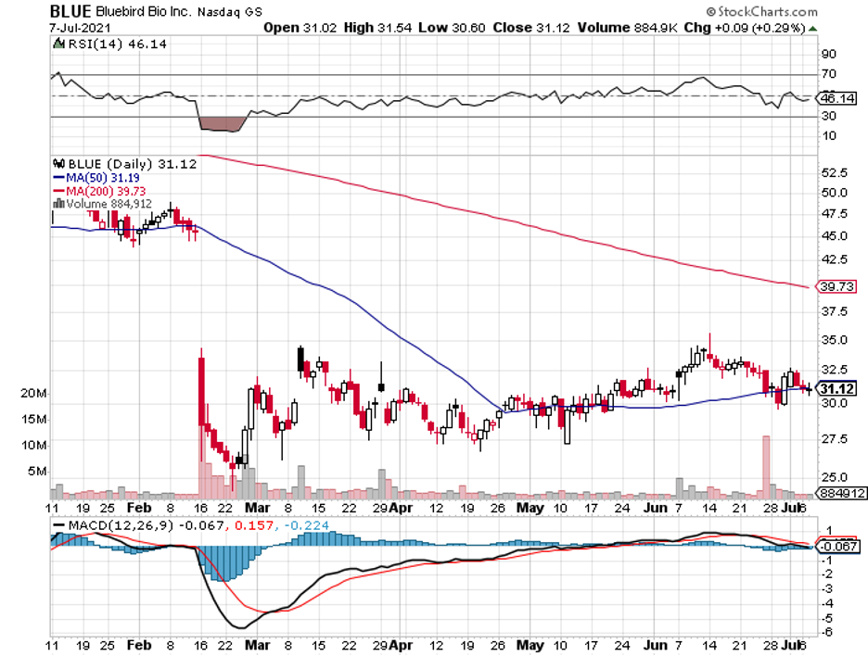868x656 pixels.
Task: Select the black MACD legend line swatch
Action: pyautogui.click(x=58, y=525)
